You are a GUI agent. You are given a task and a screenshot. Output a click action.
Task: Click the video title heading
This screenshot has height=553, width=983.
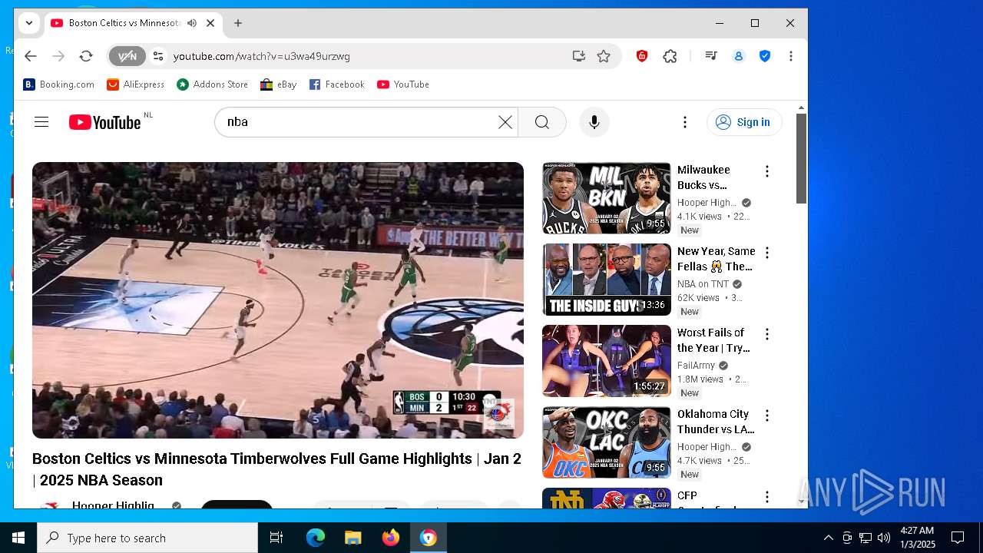(276, 469)
